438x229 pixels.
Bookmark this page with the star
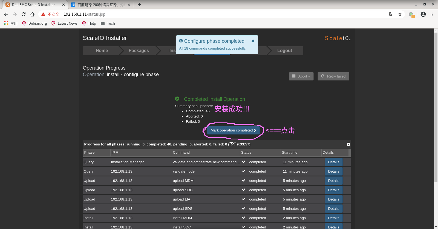click(400, 14)
